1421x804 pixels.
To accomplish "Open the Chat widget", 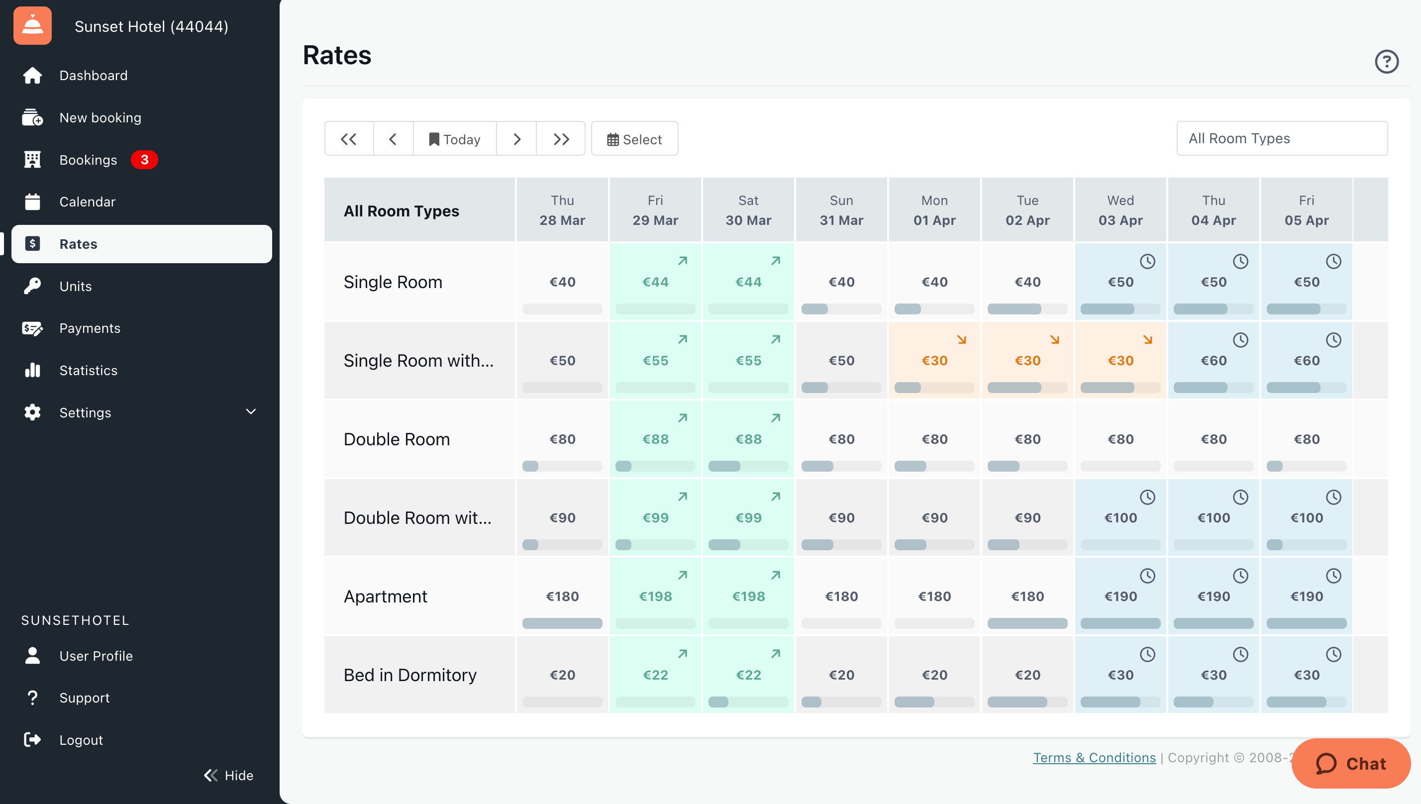I will tap(1350, 764).
